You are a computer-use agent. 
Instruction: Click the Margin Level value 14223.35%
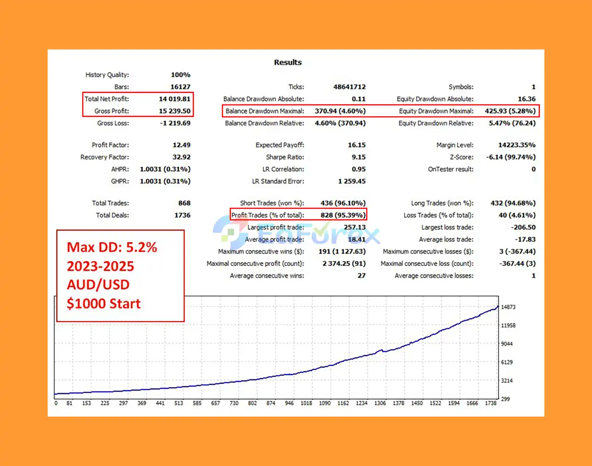tap(517, 145)
